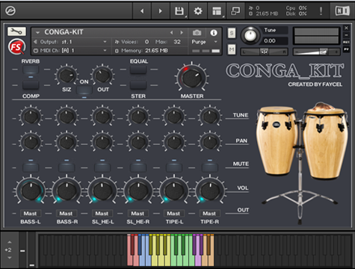Viewport: 355px width, 269px height.
Task: Open BASS-R output Mast dropdown
Action: 66,214
